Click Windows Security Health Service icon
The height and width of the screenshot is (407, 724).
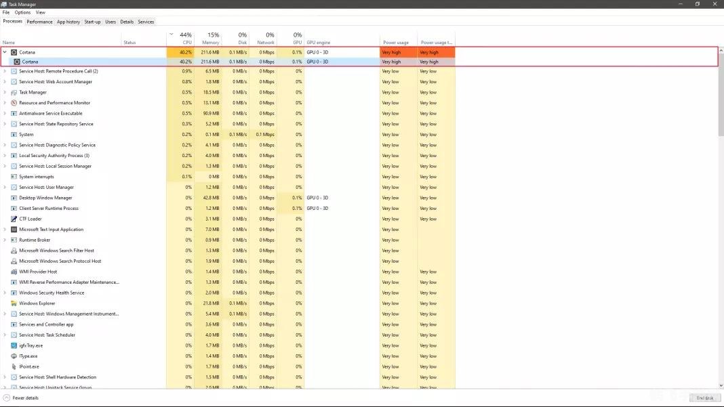14,293
